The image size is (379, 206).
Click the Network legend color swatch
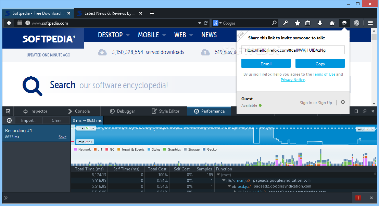(x=75, y=149)
